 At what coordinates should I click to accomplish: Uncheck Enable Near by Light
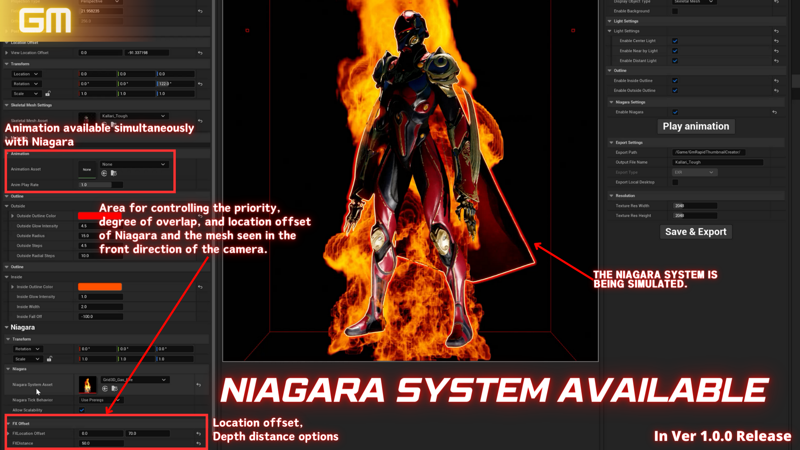pos(675,51)
